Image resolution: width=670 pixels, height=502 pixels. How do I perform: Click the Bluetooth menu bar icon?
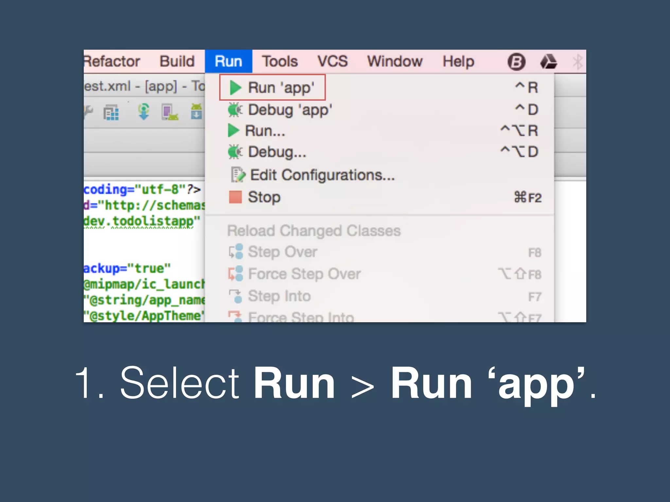(x=577, y=62)
